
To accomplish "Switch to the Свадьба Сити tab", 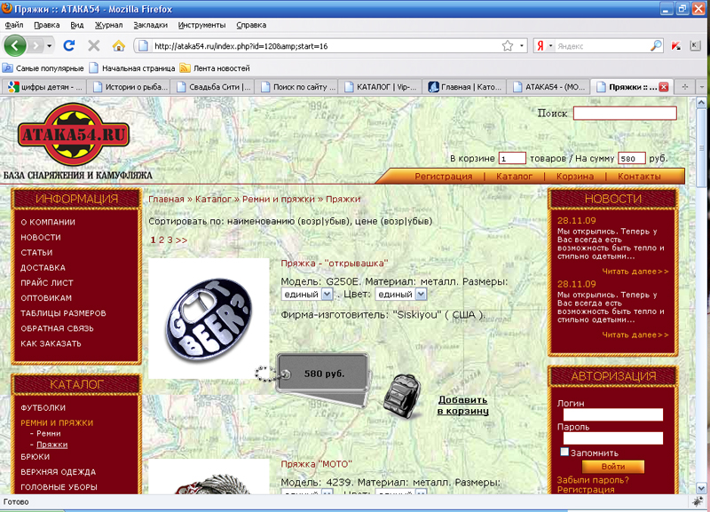I will pos(214,87).
